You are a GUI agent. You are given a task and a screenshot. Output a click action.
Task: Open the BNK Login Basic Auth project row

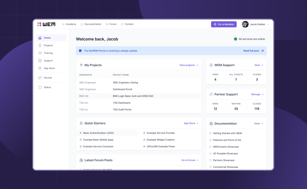(x=133, y=96)
